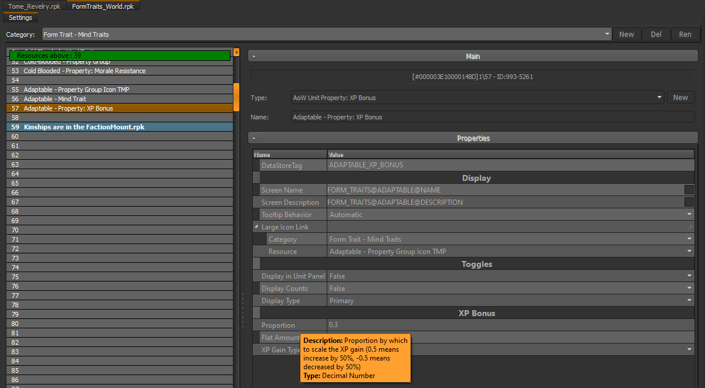The height and width of the screenshot is (388, 705).
Task: Collapse the Large Icon Link triangle
Action: [256, 227]
